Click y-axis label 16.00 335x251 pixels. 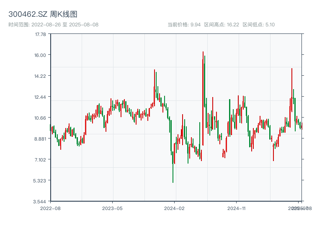click(x=40, y=55)
